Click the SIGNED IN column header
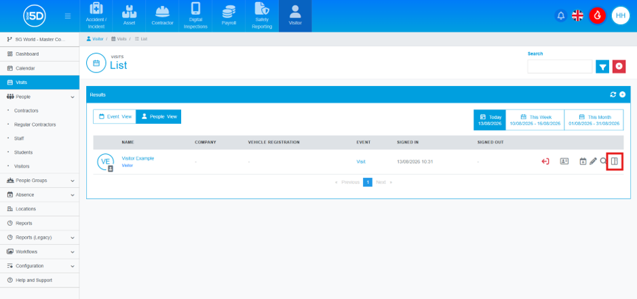Image resolution: width=637 pixels, height=299 pixels. 408,142
